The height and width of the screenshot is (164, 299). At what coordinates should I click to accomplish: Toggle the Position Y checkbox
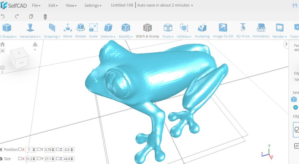point(39,149)
